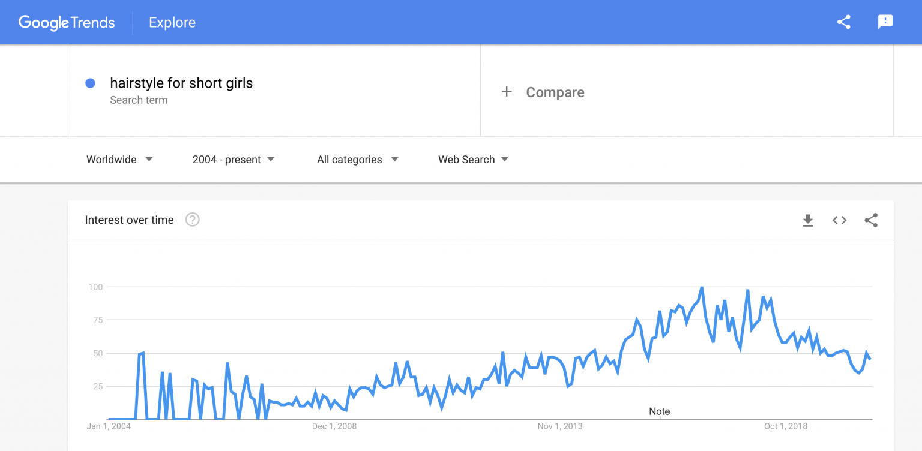Click the Interest over time heading
The width and height of the screenshot is (922, 451).
point(130,220)
